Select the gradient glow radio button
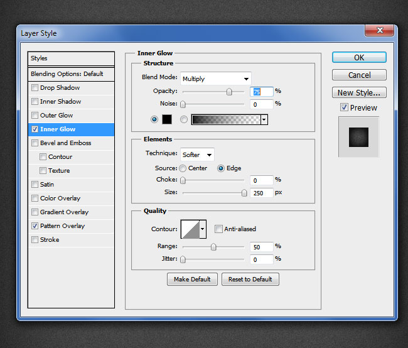 [184, 119]
